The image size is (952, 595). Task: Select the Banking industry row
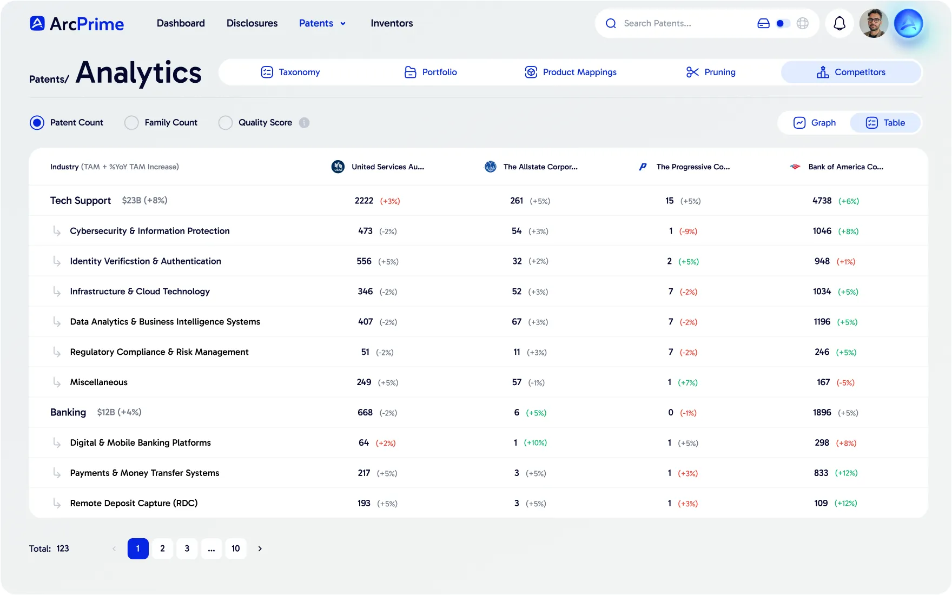(479, 413)
